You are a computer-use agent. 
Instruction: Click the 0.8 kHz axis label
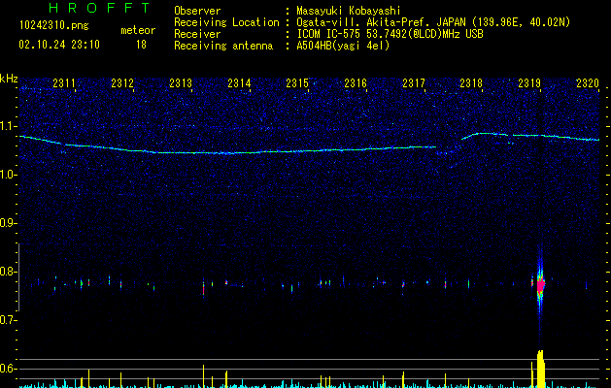(8, 272)
